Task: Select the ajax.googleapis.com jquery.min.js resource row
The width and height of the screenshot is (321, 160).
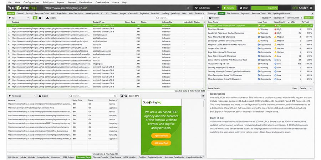Action: click(x=62, y=108)
